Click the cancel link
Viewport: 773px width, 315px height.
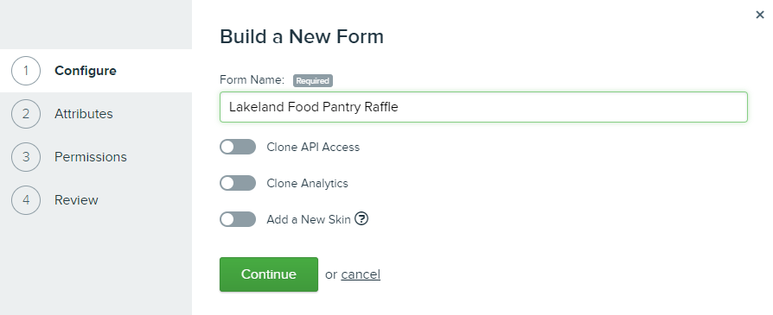tap(361, 274)
